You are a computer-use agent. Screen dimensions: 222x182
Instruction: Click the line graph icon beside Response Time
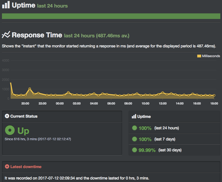pyautogui.click(x=6, y=35)
